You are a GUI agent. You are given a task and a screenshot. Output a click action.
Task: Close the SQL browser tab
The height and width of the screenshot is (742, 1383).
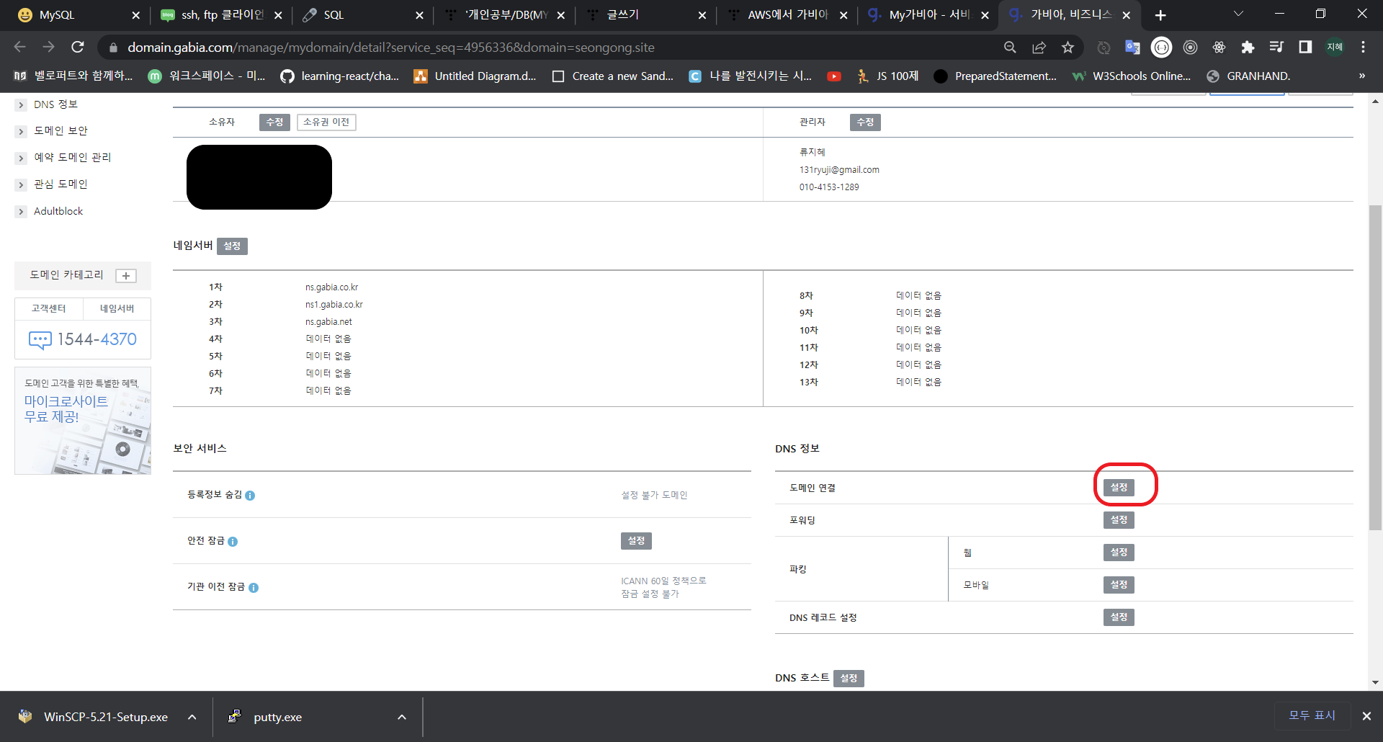[419, 15]
